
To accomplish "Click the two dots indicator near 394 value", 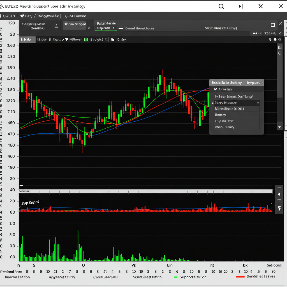I will 255,33.
